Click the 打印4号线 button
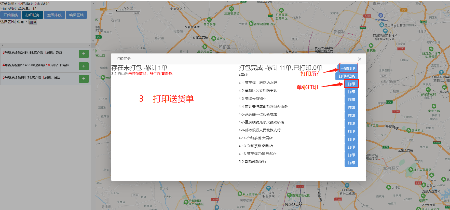Screen dimensions: 450x210 347,76
